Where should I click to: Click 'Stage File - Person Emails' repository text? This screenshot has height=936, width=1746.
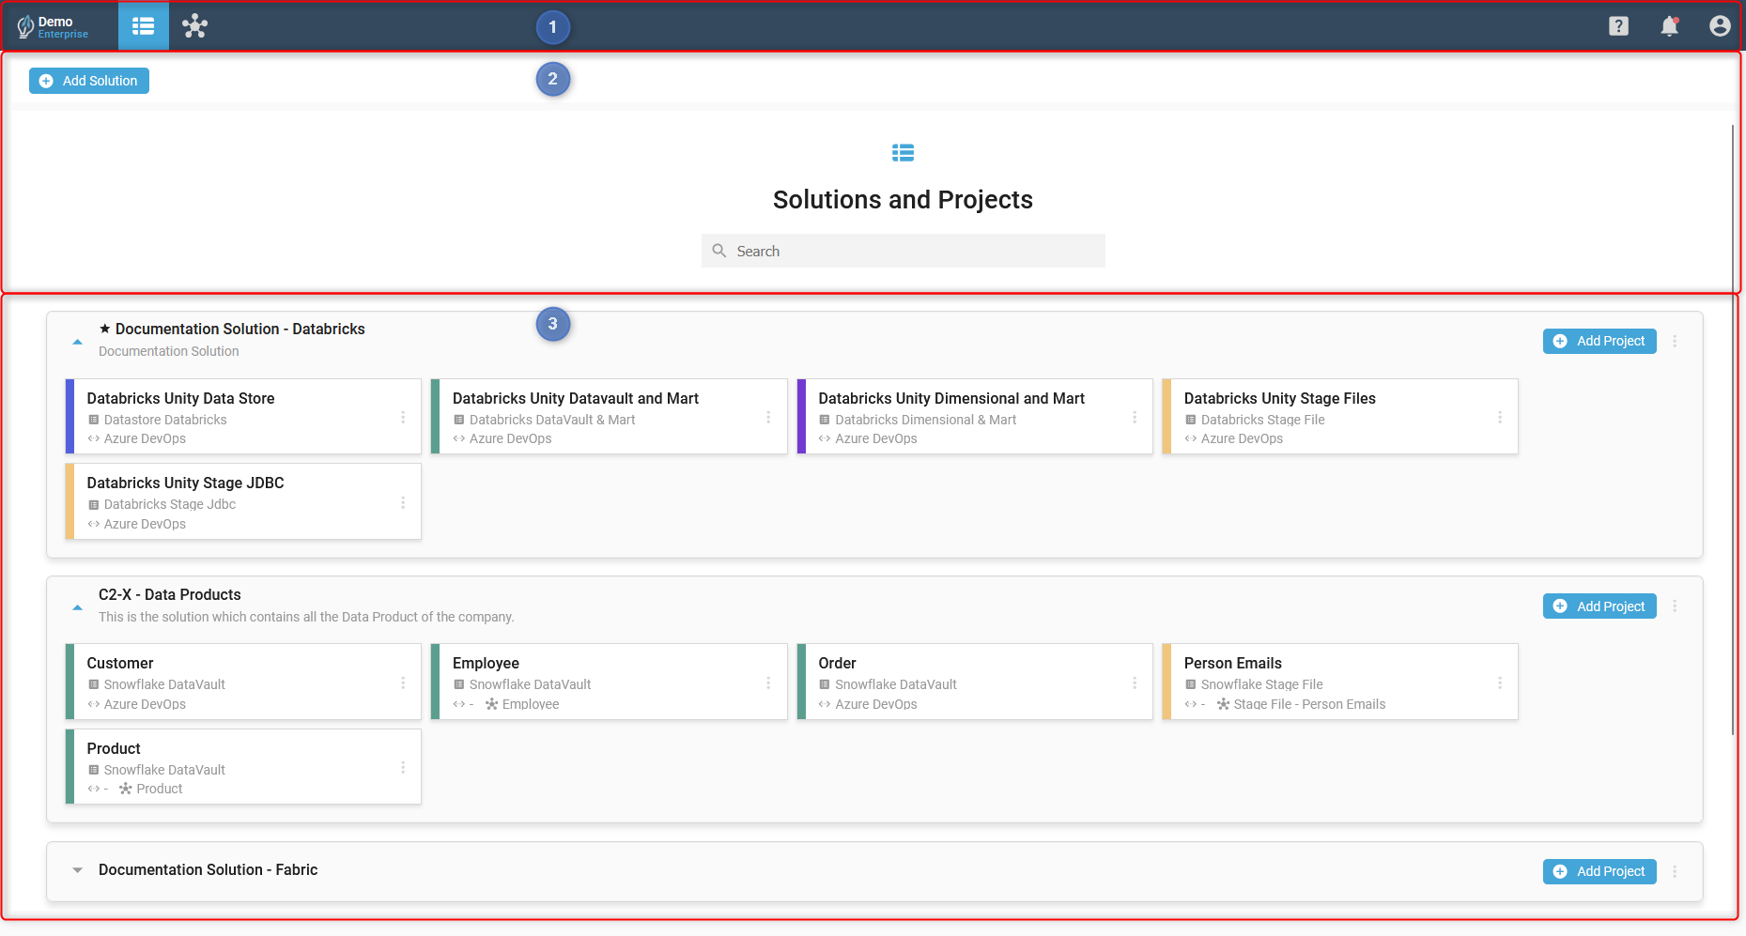(1309, 704)
